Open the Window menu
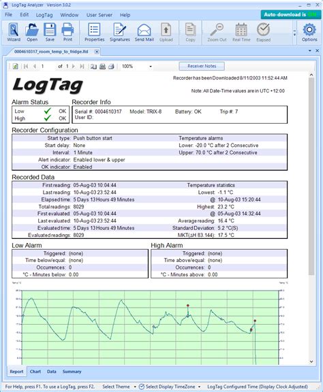The image size is (323, 392). (70, 15)
